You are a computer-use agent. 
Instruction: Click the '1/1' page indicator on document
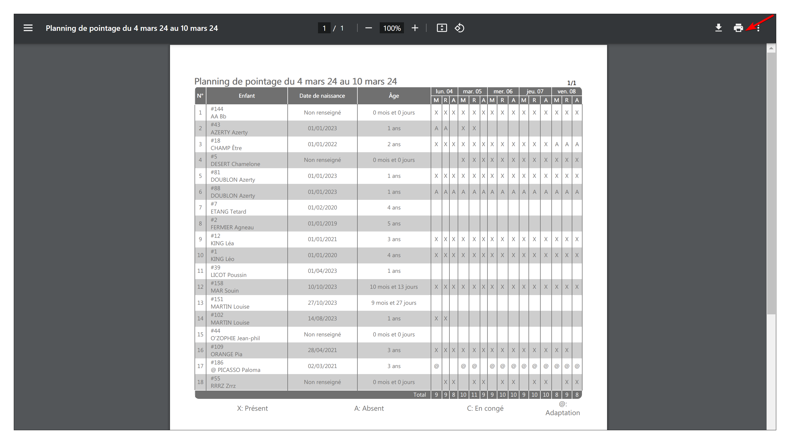(x=571, y=83)
